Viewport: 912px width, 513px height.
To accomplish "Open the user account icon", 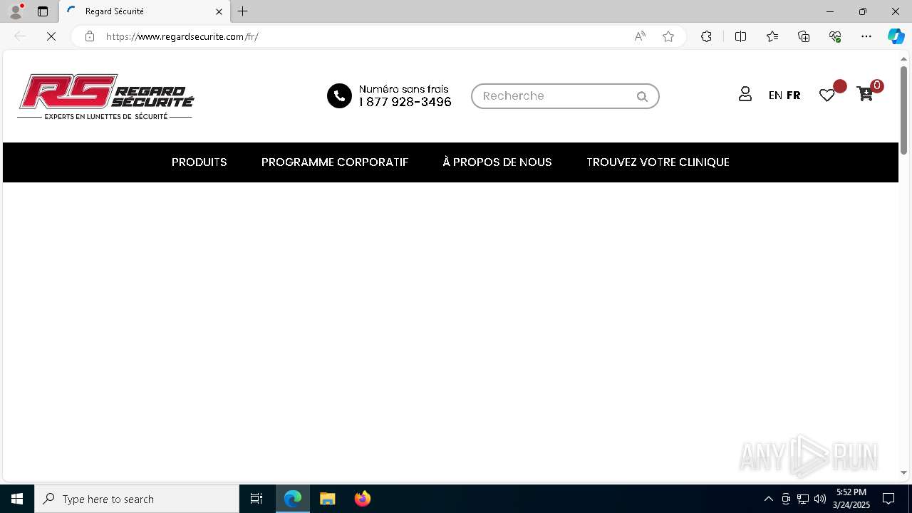I will 745,94.
